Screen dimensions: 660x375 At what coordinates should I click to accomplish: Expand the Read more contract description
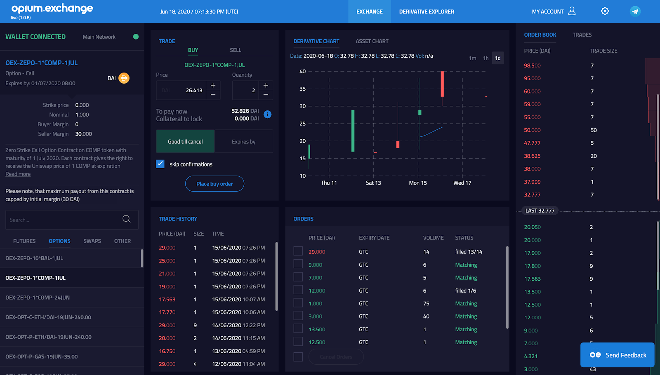(18, 174)
